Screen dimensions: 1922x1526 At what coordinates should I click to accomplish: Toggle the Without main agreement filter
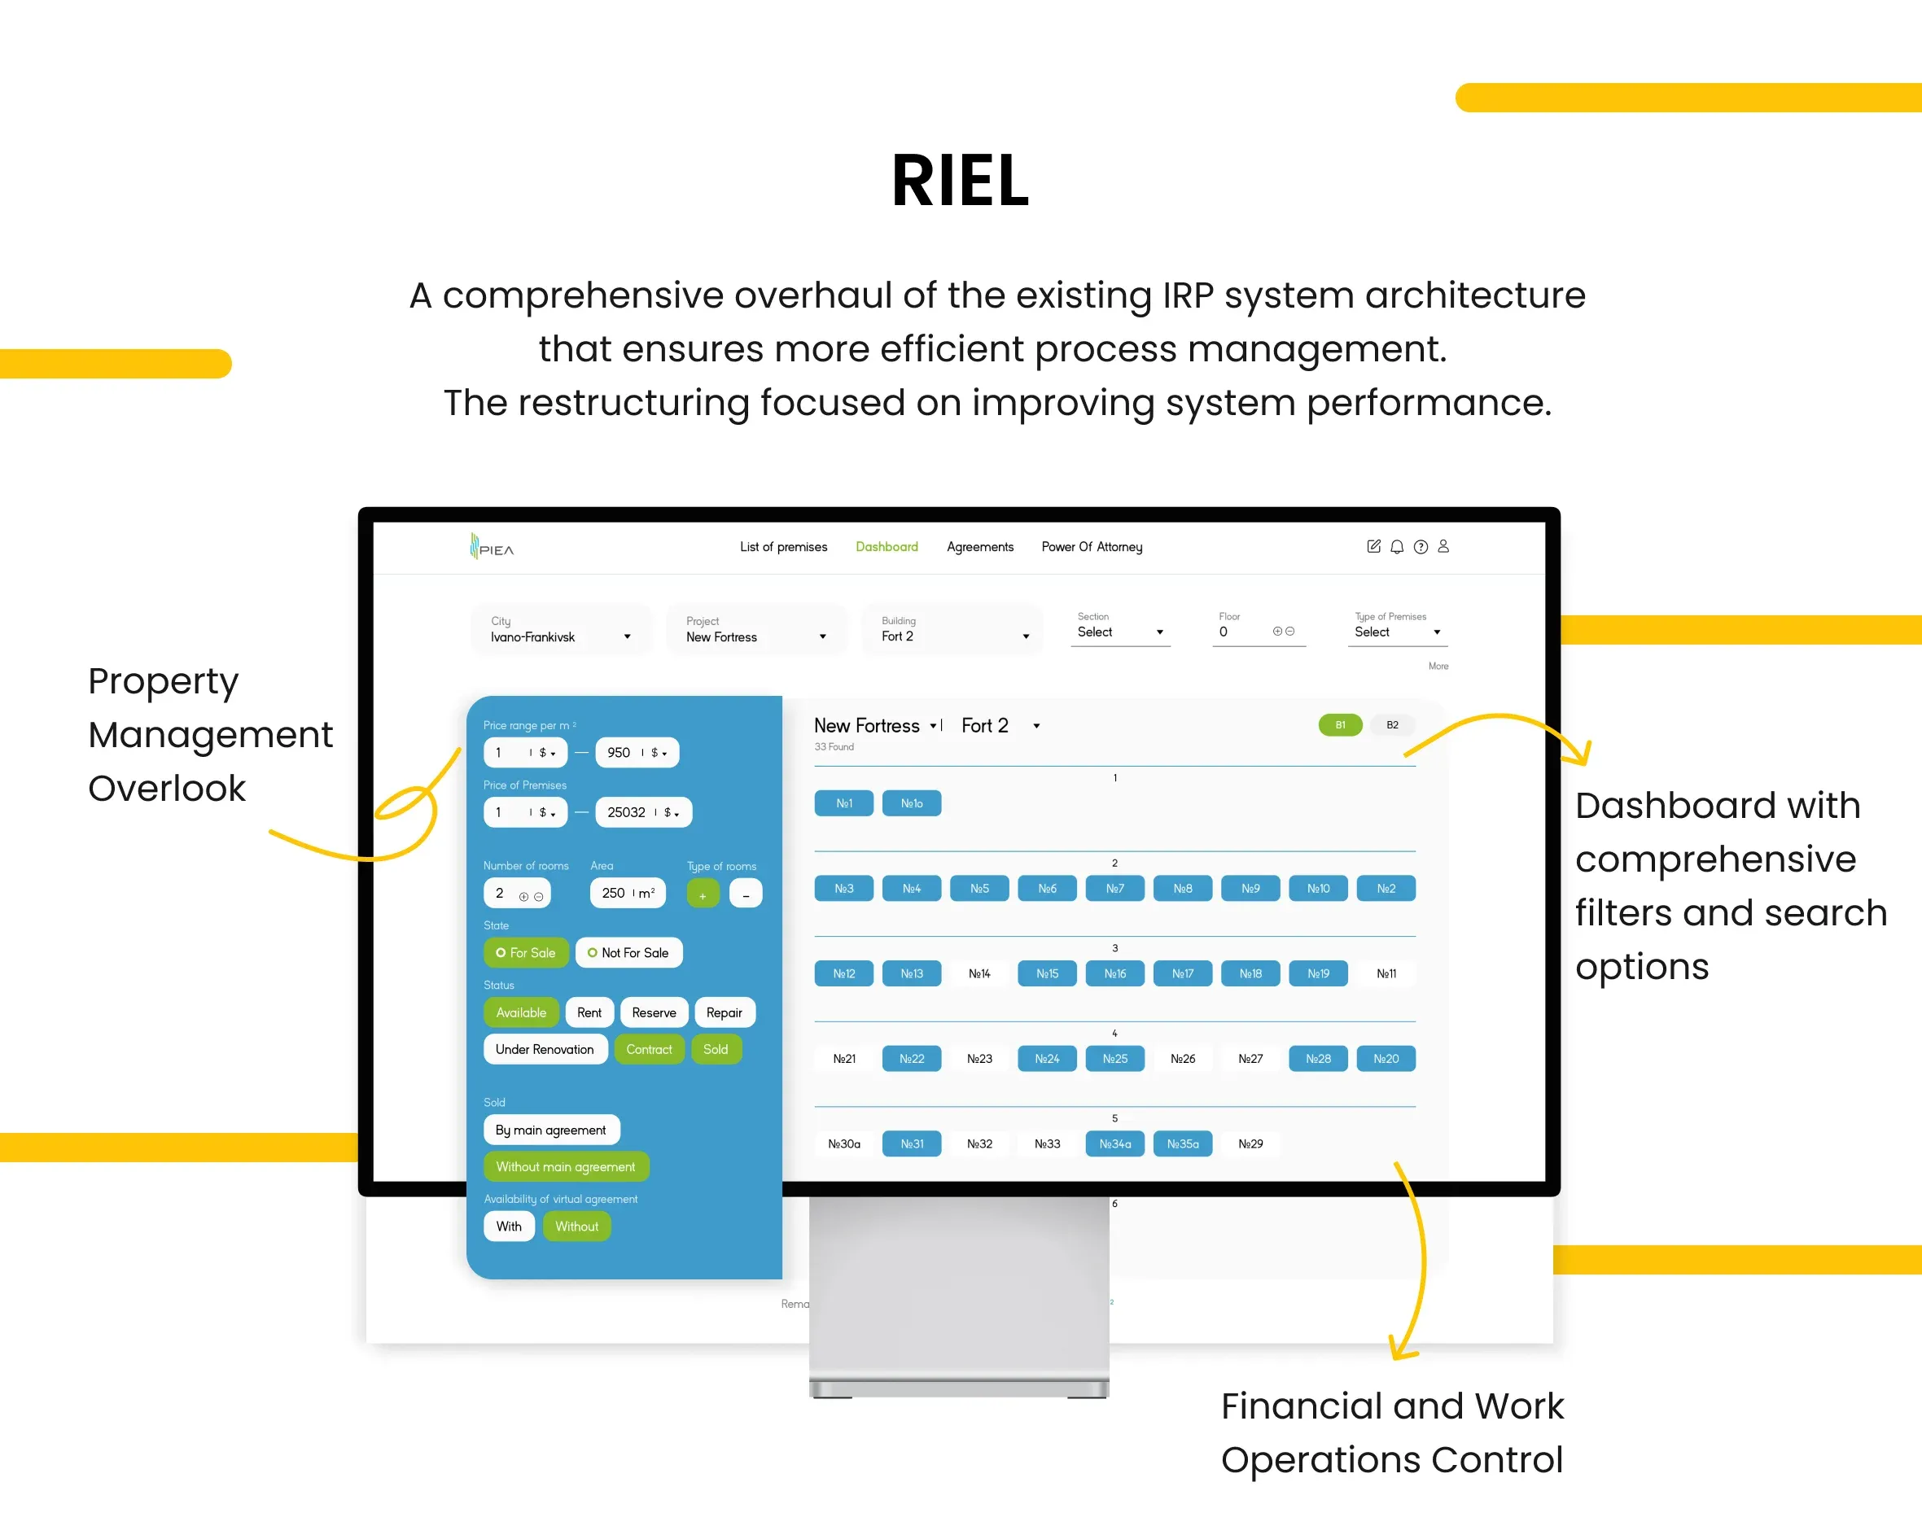tap(565, 1165)
